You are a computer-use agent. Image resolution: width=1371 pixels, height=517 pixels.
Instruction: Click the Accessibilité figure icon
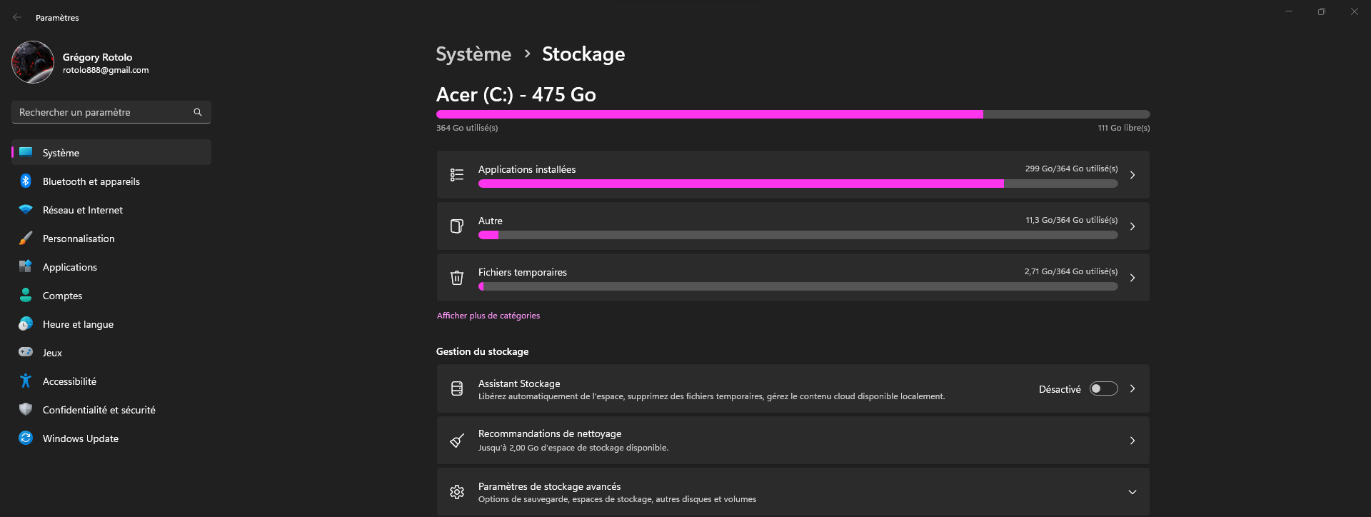[x=26, y=381]
